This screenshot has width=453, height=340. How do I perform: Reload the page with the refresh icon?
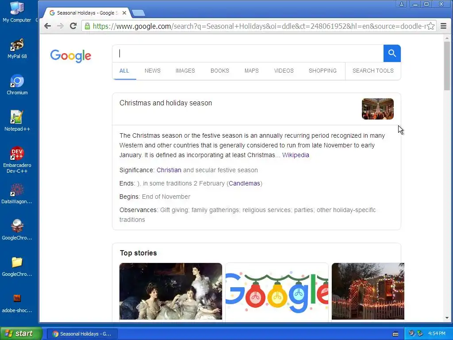point(73,26)
